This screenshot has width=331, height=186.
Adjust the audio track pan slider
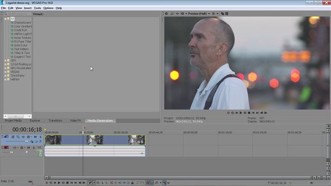[26, 152]
